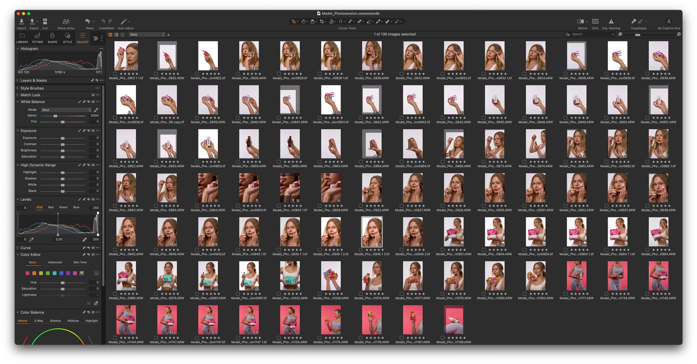Switch to the STYLE tool tab
The height and width of the screenshot is (364, 697).
click(68, 38)
